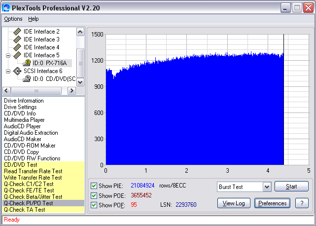Screen dimensions: 316x226
Task: Select Q-Check Beta/Jitter Test
Action: pos(43,197)
